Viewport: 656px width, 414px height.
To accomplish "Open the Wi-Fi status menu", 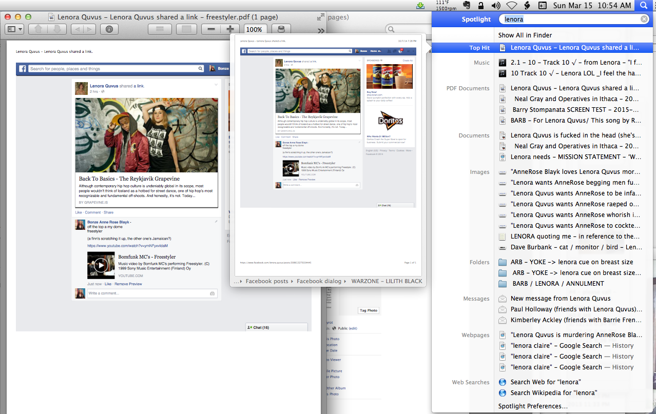I will click(511, 6).
